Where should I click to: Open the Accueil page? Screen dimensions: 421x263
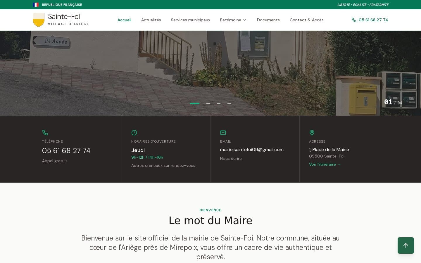coord(124,20)
